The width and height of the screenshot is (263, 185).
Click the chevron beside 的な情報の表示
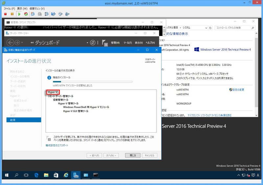tap(164, 34)
